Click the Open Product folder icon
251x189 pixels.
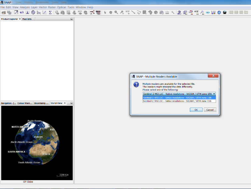tap(4, 12)
